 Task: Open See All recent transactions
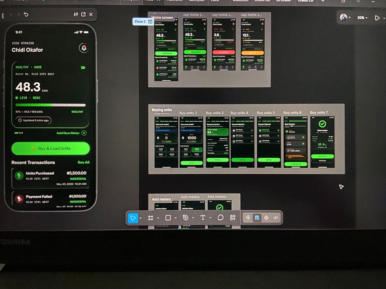pos(84,162)
